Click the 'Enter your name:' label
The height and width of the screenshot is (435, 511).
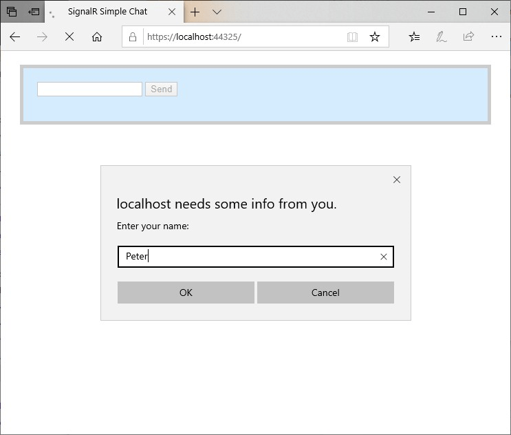point(153,226)
